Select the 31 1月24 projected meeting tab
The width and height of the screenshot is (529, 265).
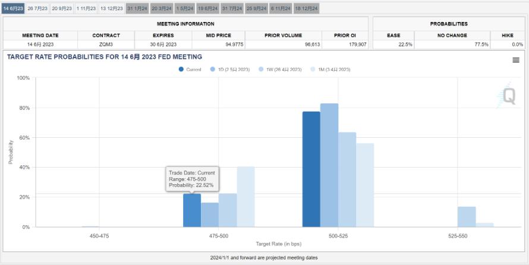137,8
